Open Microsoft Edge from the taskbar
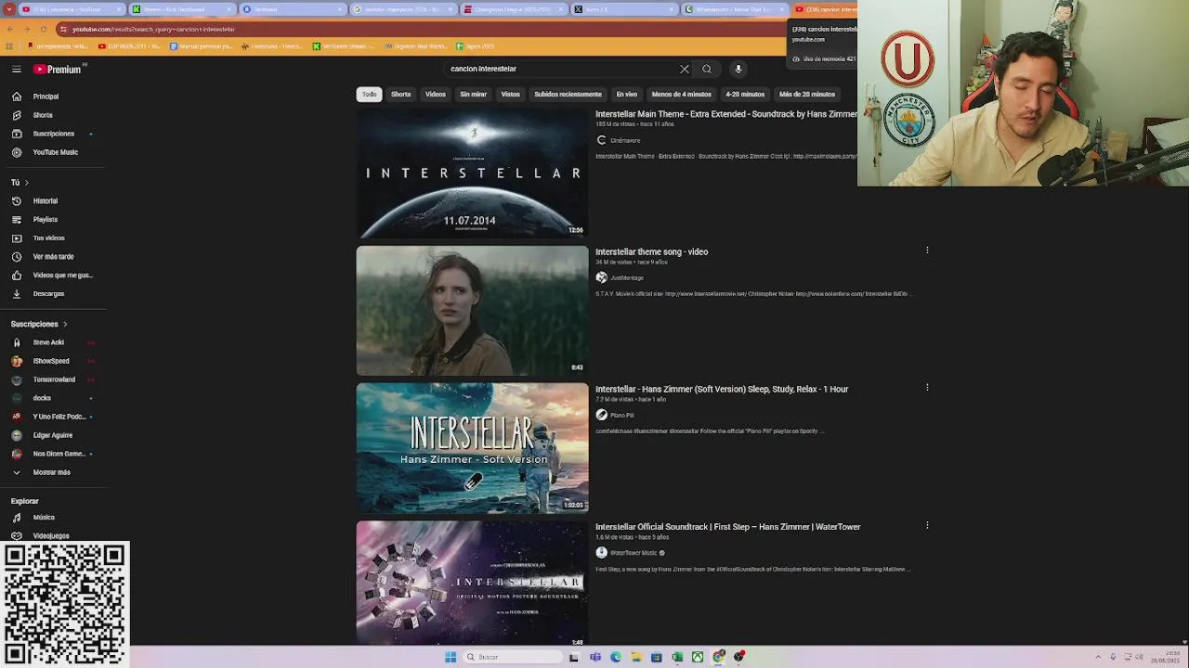The width and height of the screenshot is (1189, 668). point(616,657)
